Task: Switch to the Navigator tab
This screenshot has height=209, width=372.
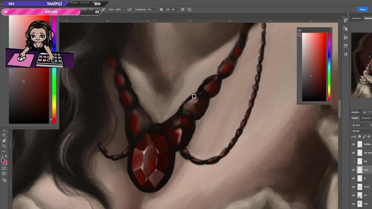Action: (x=368, y=18)
